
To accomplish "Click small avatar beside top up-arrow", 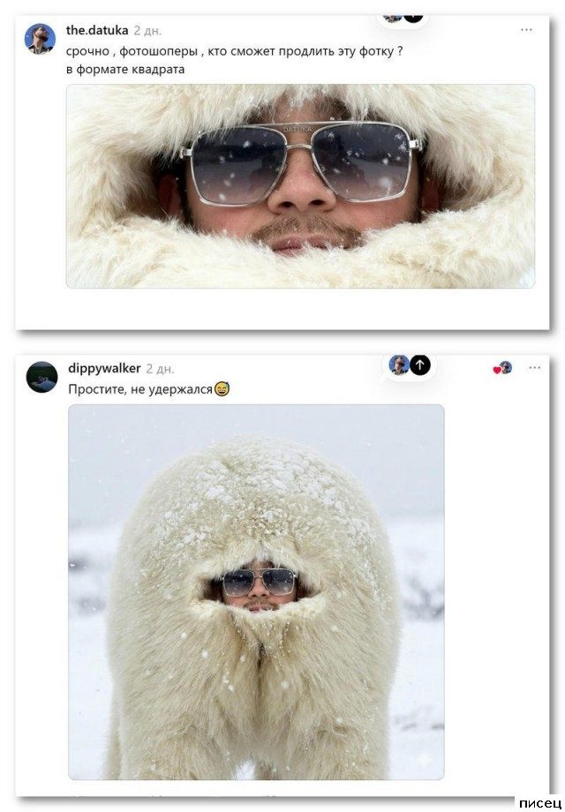I will (x=393, y=19).
